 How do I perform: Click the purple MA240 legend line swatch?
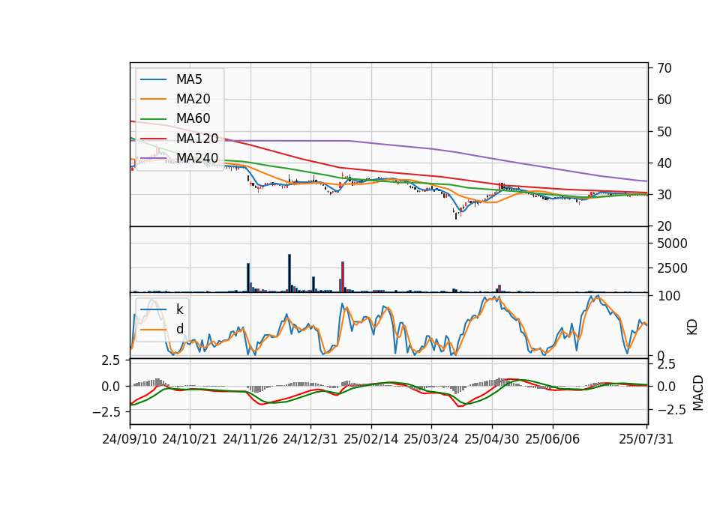[153, 158]
